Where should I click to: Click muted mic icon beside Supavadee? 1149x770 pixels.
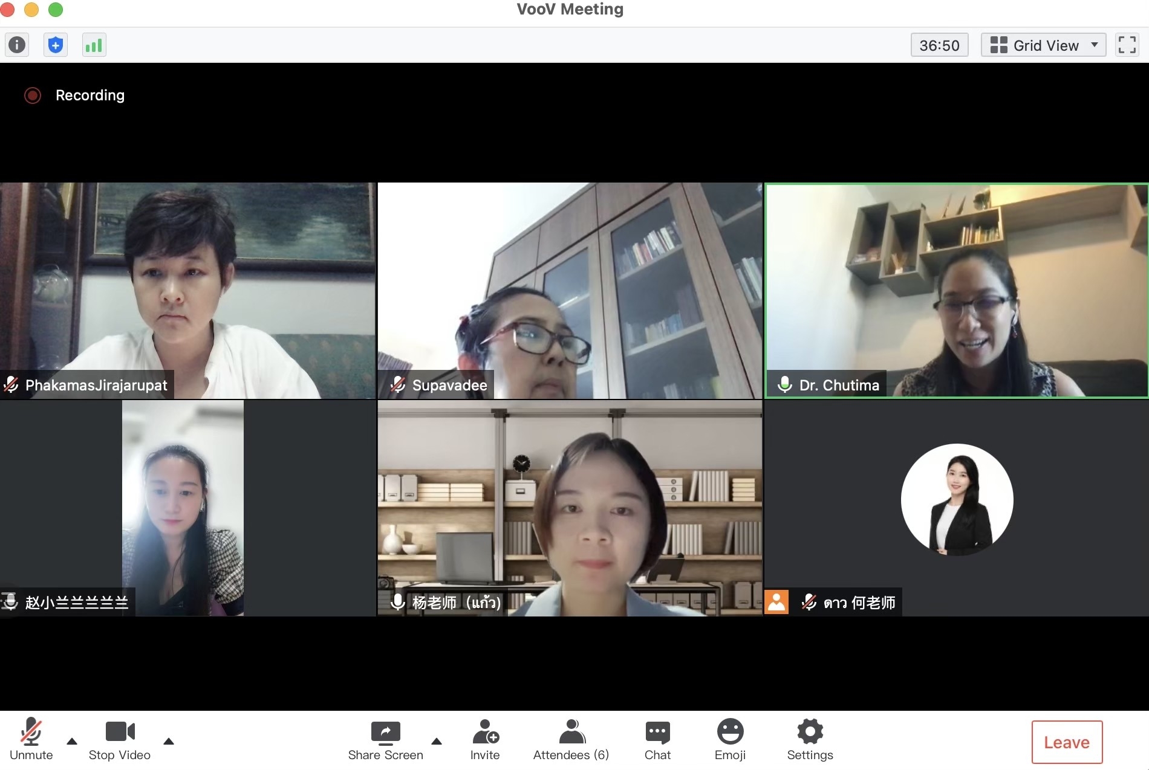(398, 384)
